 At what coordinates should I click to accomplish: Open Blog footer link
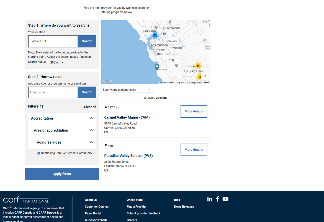tap(177, 200)
